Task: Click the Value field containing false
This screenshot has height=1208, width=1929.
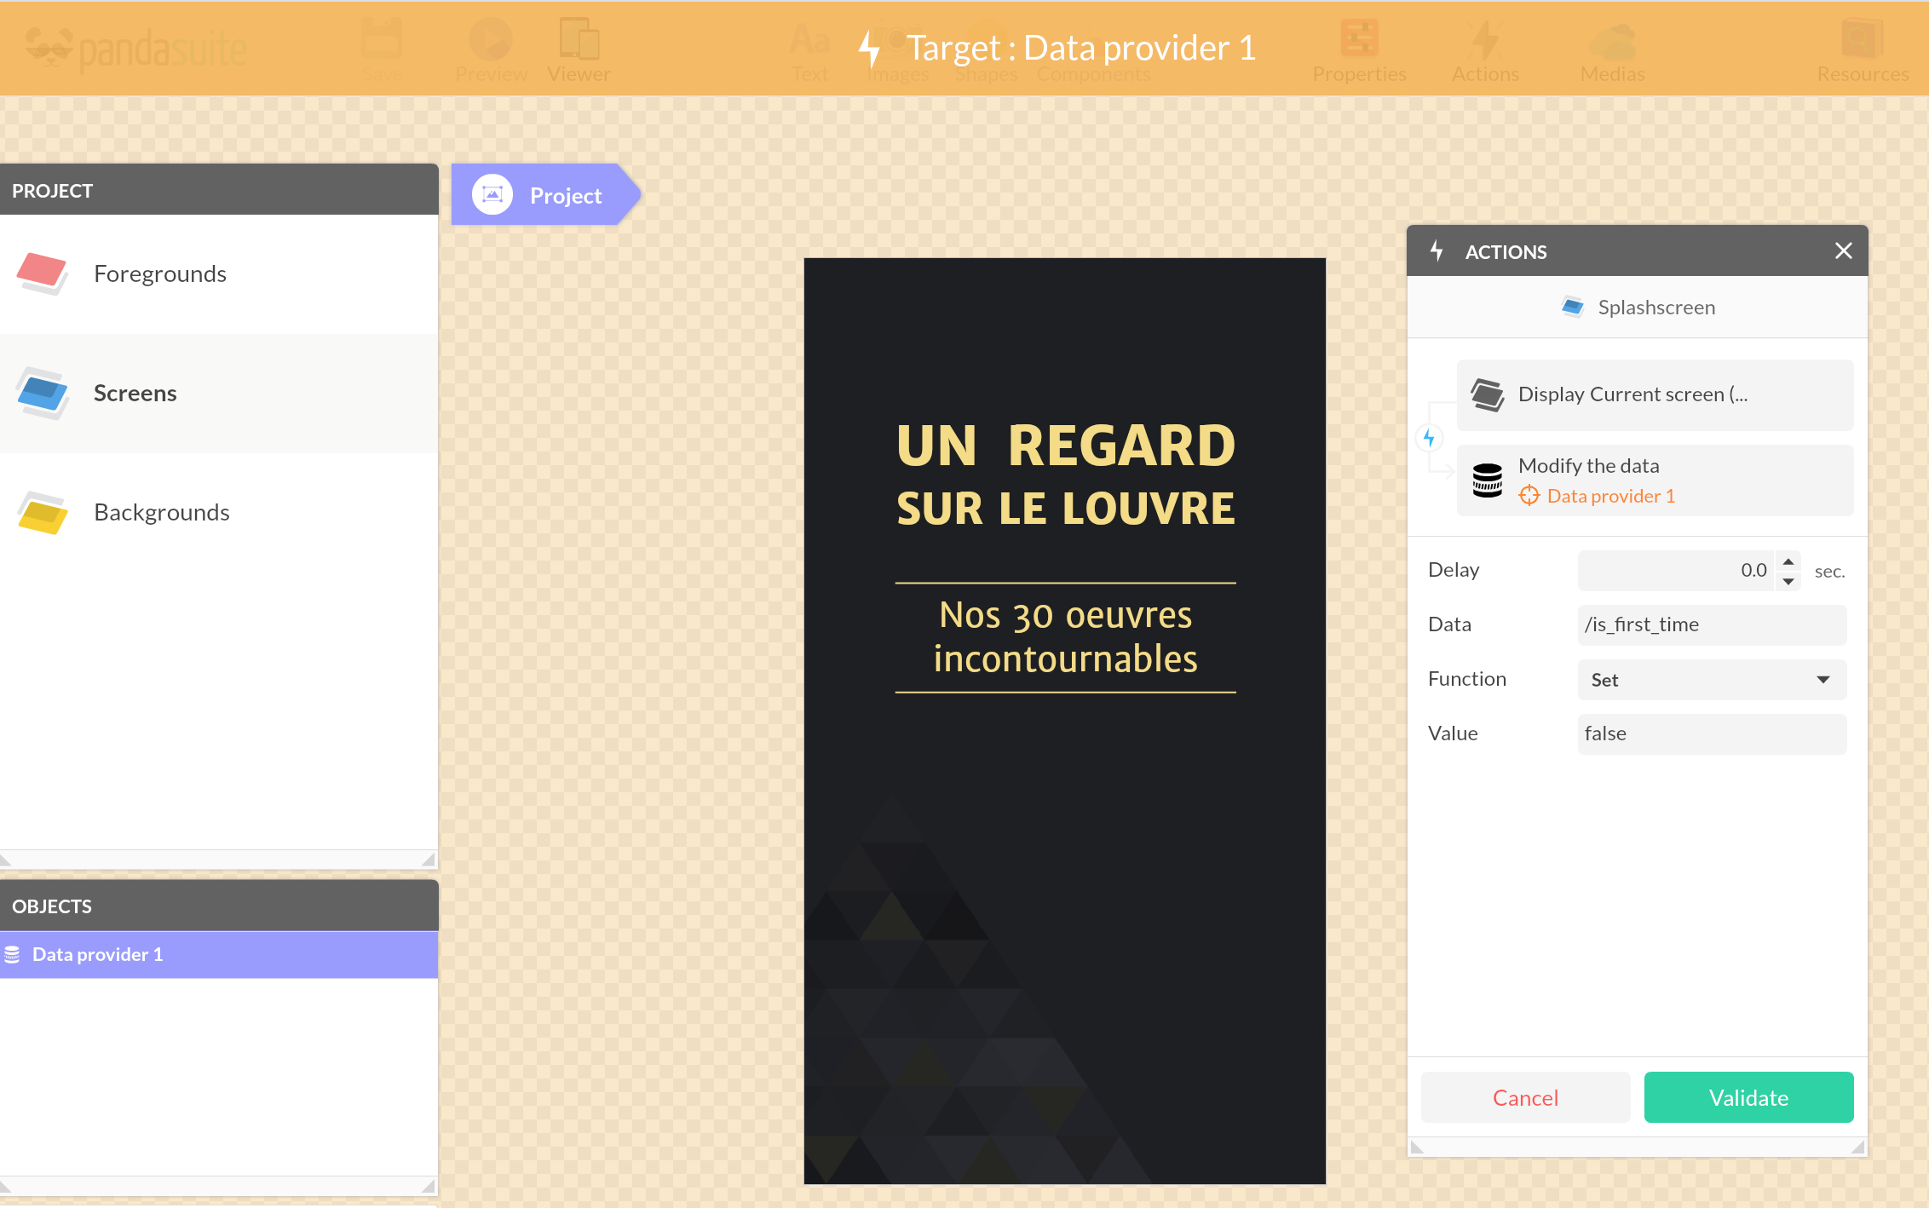Action: (x=1712, y=733)
